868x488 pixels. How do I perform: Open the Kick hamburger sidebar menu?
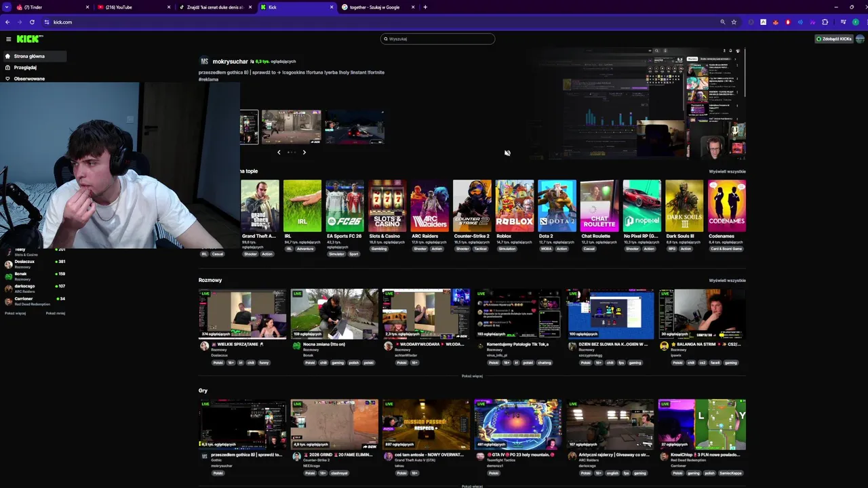(8, 39)
